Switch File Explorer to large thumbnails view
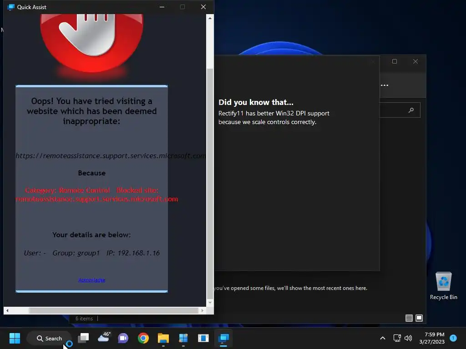Image resolution: width=466 pixels, height=349 pixels. point(419,318)
